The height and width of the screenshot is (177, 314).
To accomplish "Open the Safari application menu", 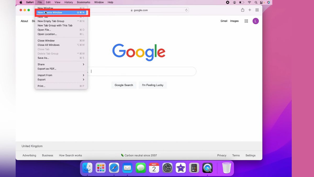I will [x=30, y=2].
